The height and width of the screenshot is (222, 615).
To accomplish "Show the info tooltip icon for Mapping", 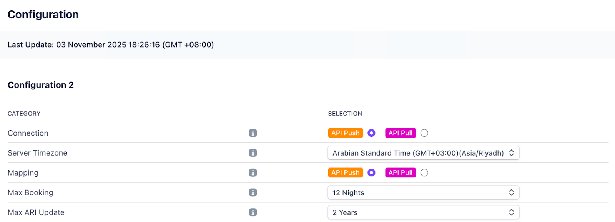I will (253, 173).
